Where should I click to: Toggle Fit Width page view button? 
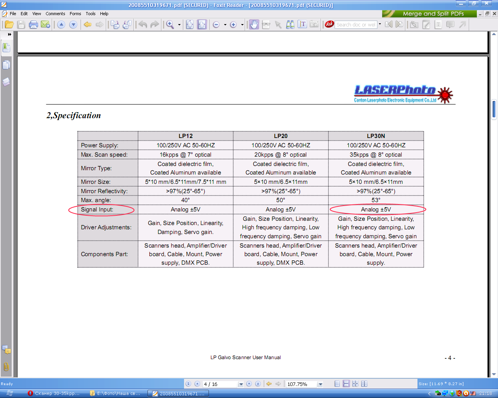pyautogui.click(x=202, y=24)
